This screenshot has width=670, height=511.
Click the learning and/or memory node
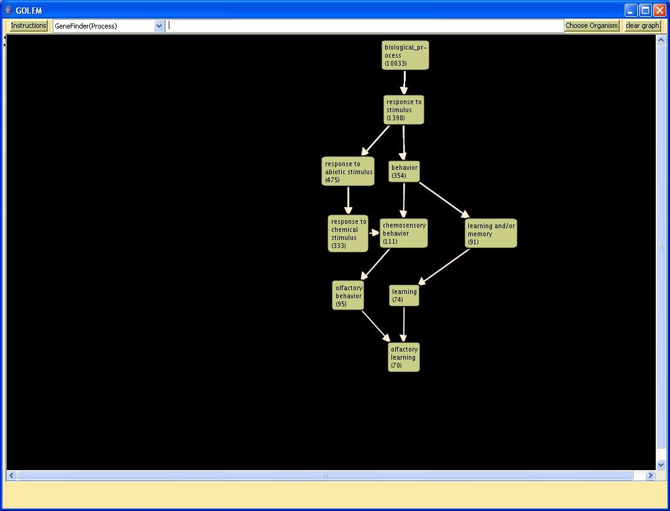point(491,234)
